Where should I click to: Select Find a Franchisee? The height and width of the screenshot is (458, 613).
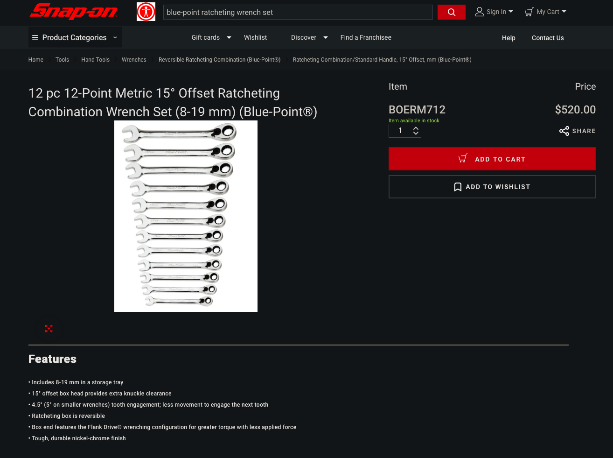366,38
